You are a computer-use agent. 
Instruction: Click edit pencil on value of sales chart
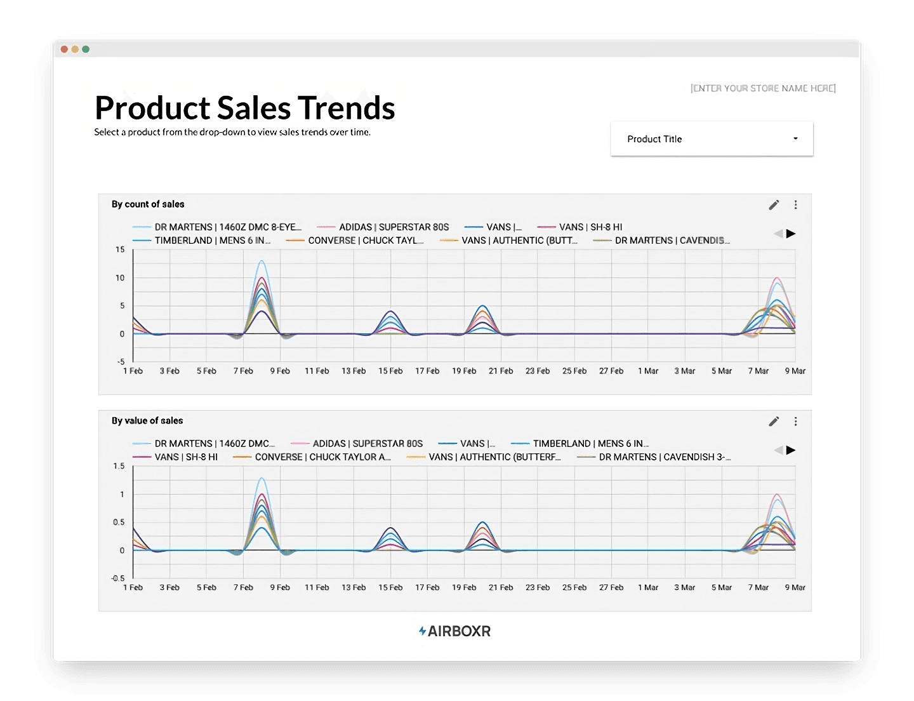pyautogui.click(x=774, y=421)
